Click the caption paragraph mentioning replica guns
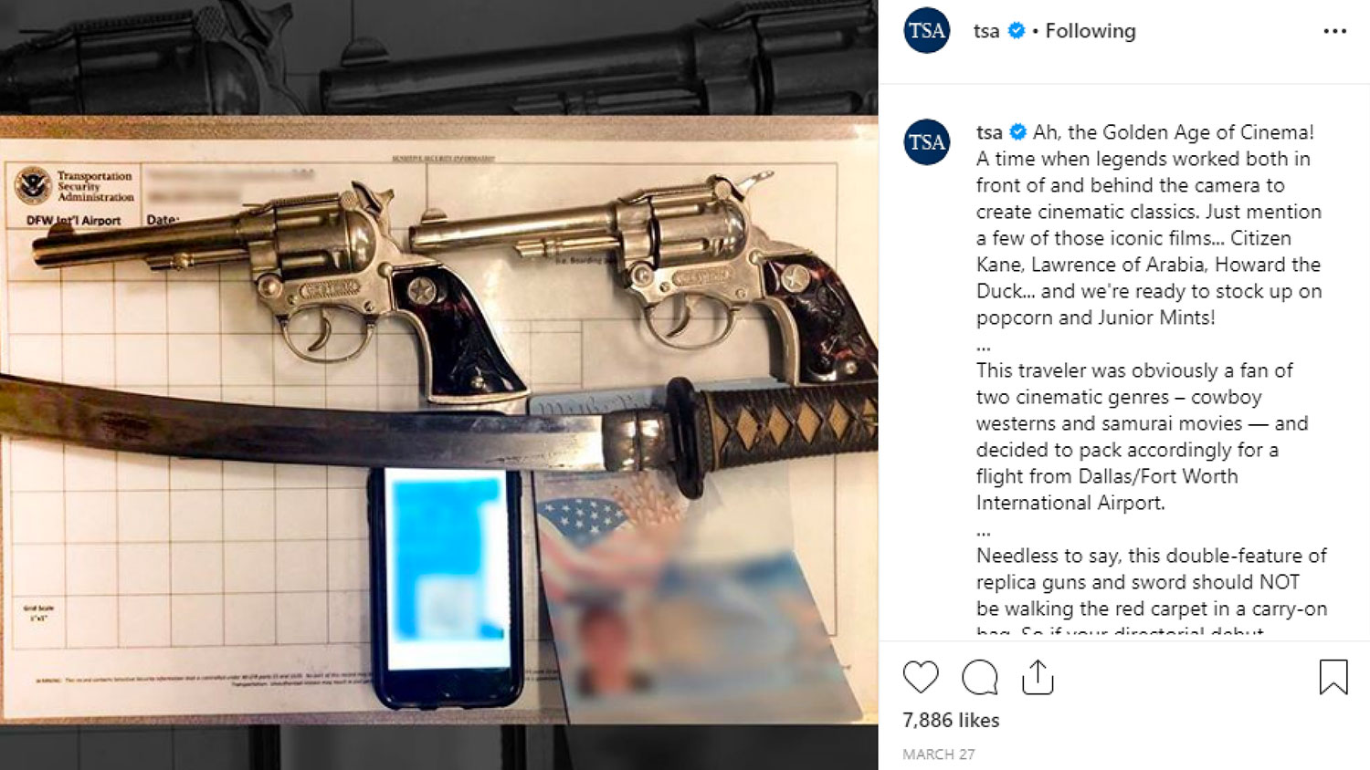The width and height of the screenshot is (1370, 770). click(1152, 593)
